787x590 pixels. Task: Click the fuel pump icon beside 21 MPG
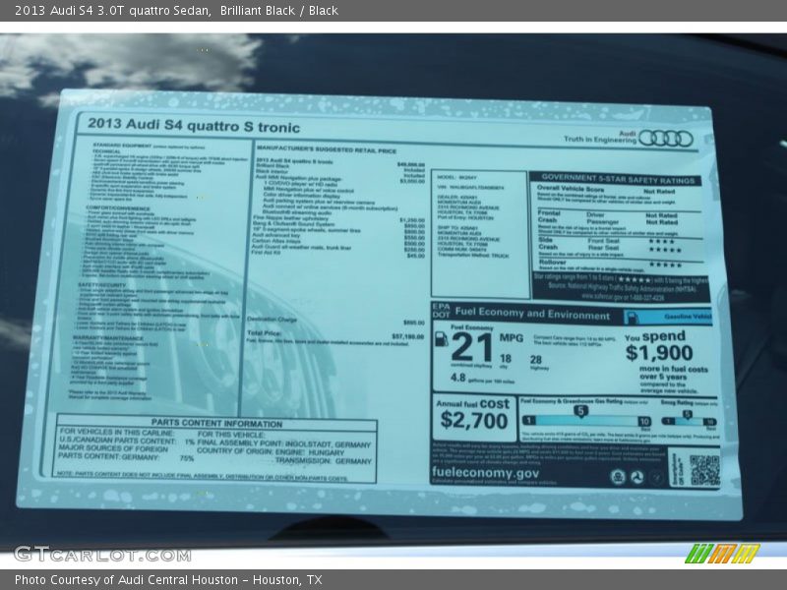[x=441, y=339]
